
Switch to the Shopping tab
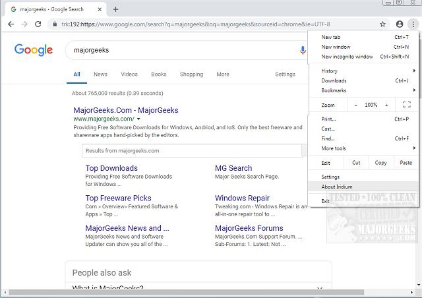[x=192, y=74]
